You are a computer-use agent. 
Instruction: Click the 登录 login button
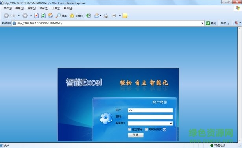(136, 135)
